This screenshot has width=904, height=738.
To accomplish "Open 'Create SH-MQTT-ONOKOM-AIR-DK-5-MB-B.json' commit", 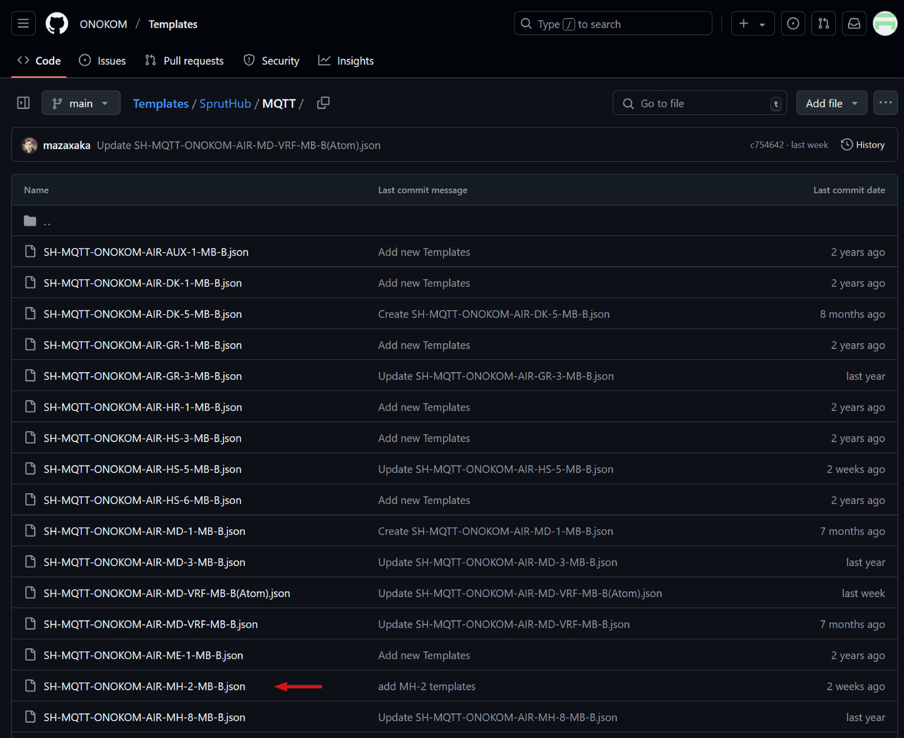I will 494,314.
